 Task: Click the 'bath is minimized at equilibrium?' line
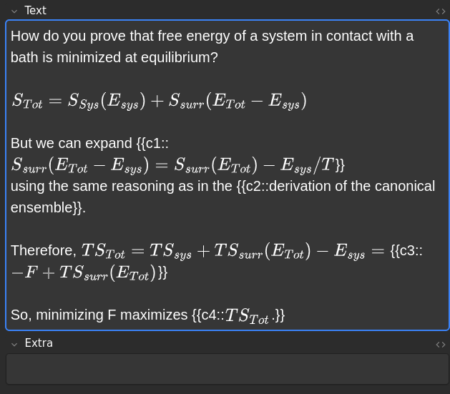pyautogui.click(x=114, y=57)
